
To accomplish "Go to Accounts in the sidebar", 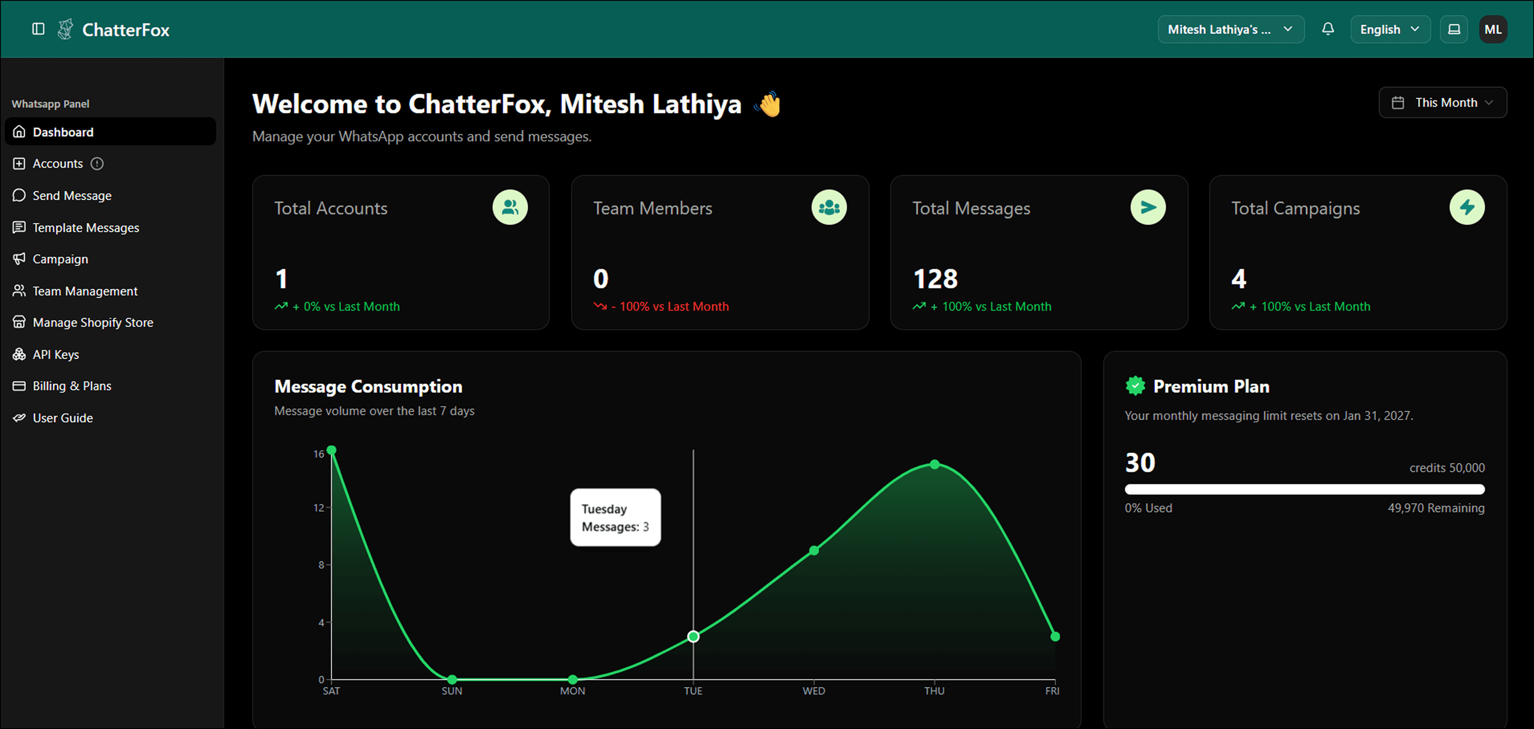I will click(110, 163).
